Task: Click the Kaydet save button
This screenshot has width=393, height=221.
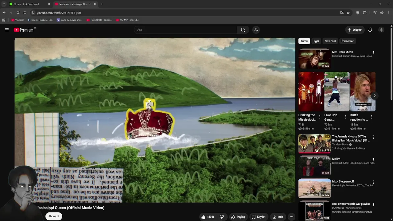Action: click(259, 217)
